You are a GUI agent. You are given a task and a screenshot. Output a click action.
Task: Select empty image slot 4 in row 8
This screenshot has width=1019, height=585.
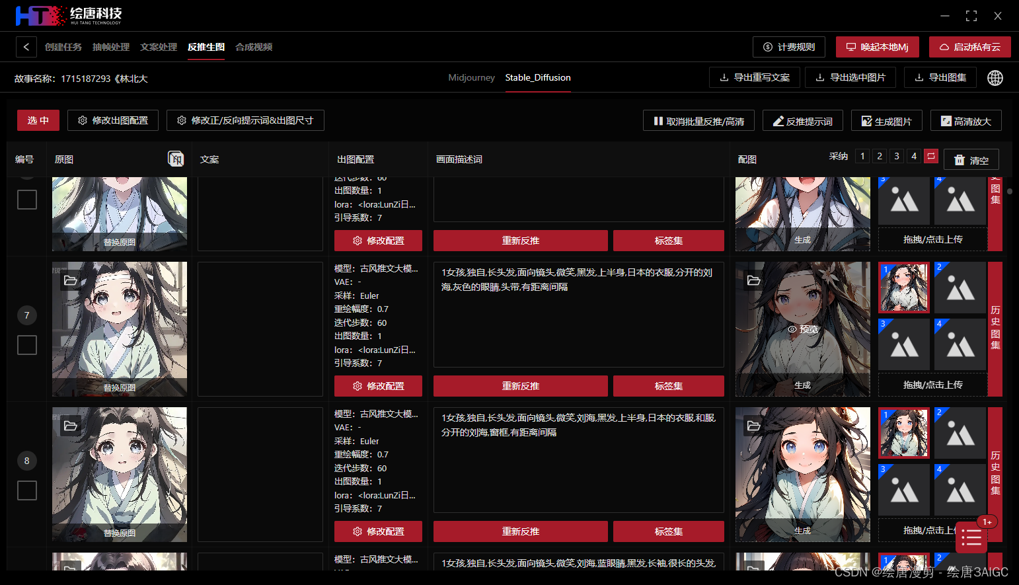click(960, 489)
